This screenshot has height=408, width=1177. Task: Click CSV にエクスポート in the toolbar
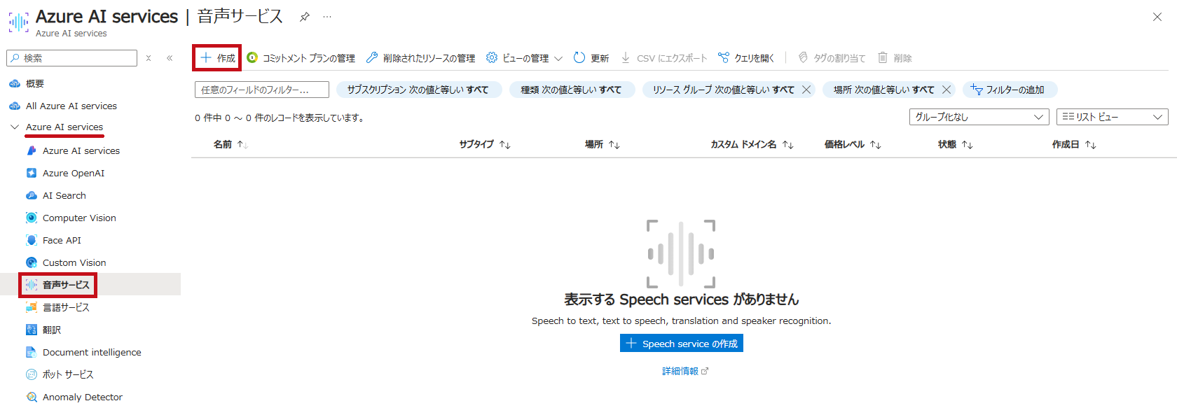[663, 58]
